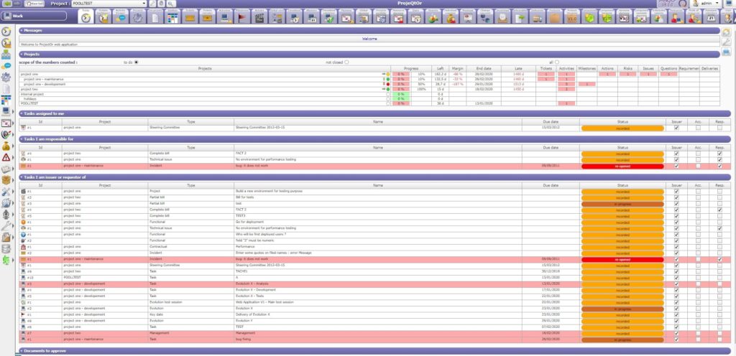
Task: Click the chat-bubble icon in left sidebar
Action: (6, 65)
